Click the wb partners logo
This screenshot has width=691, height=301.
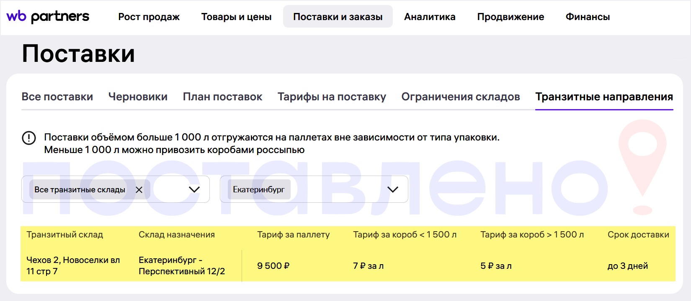tap(48, 17)
